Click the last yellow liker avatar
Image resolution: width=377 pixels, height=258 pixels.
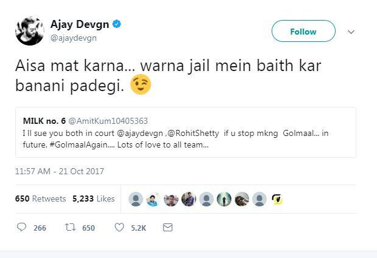coord(277,199)
